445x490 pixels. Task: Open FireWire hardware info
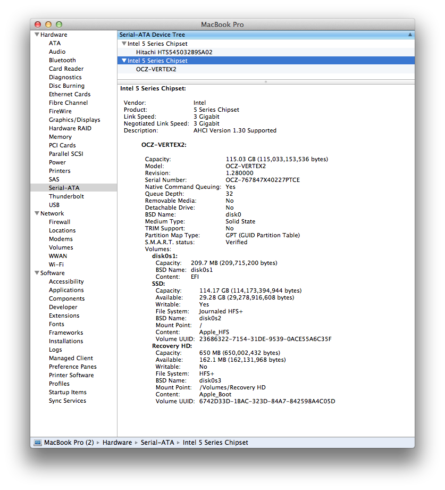[60, 111]
